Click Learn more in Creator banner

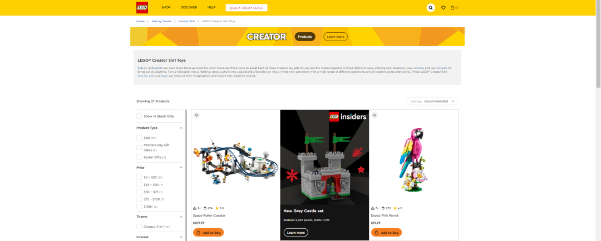click(x=336, y=37)
